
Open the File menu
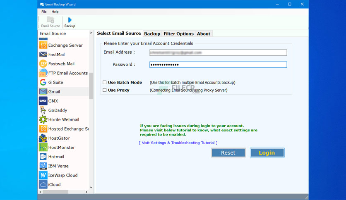[44, 12]
